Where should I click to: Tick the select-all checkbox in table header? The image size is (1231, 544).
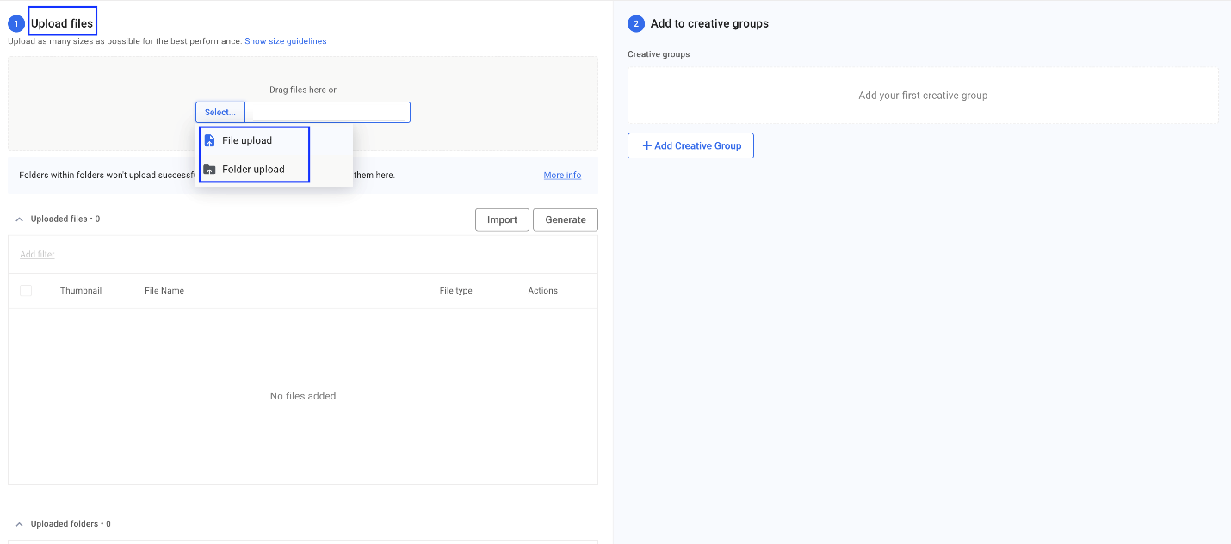pyautogui.click(x=26, y=291)
